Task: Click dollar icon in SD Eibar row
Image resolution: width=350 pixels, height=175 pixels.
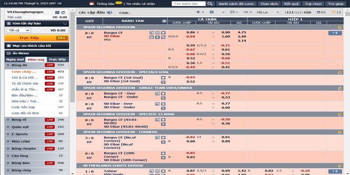Action: click(x=157, y=37)
